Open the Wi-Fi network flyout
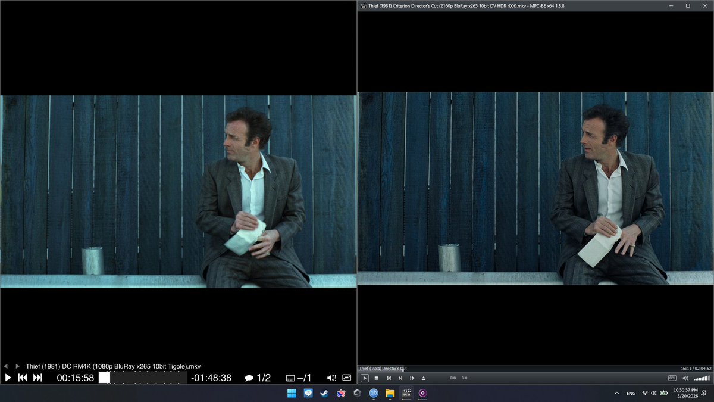 click(x=645, y=393)
